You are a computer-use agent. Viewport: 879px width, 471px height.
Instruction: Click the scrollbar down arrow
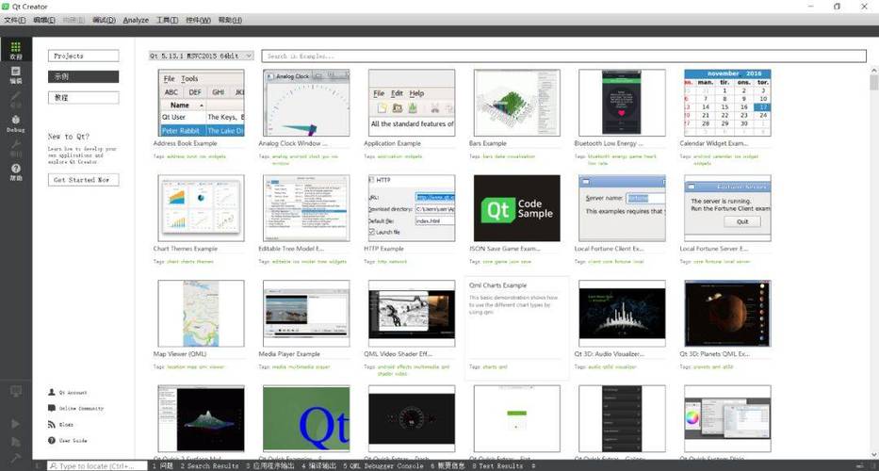874,455
